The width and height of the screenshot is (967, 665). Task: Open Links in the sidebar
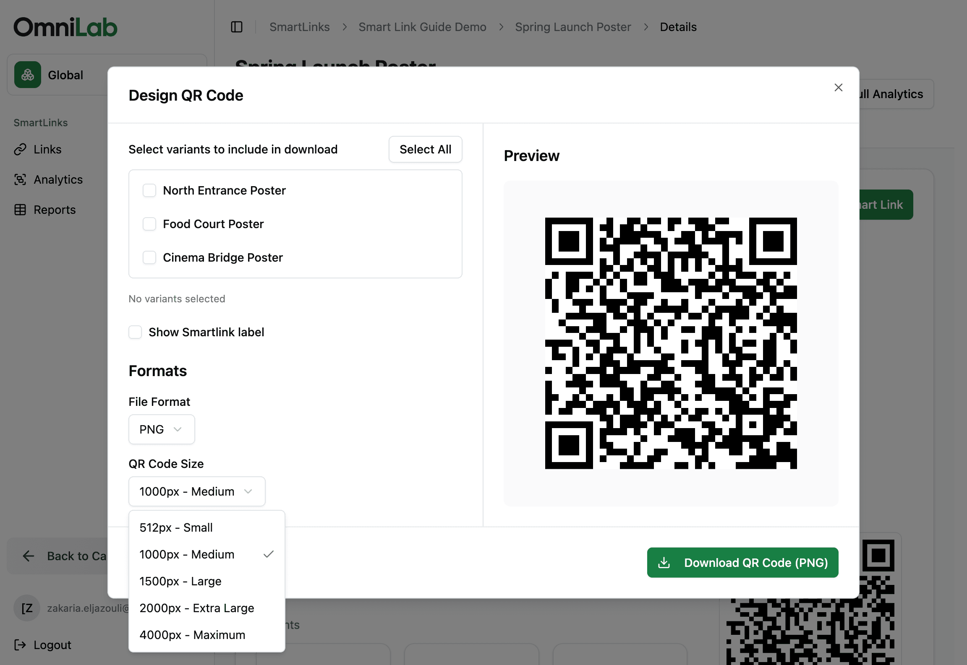(47, 149)
